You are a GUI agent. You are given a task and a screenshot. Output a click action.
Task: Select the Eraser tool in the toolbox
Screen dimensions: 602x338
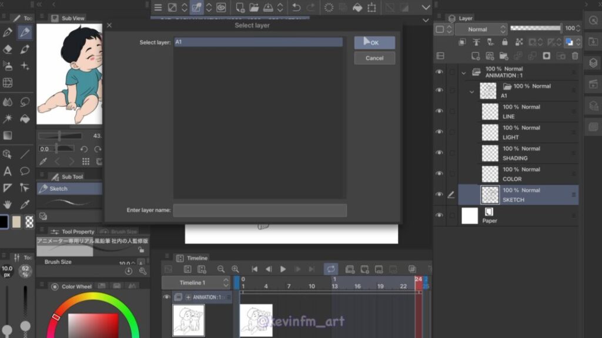click(8, 49)
